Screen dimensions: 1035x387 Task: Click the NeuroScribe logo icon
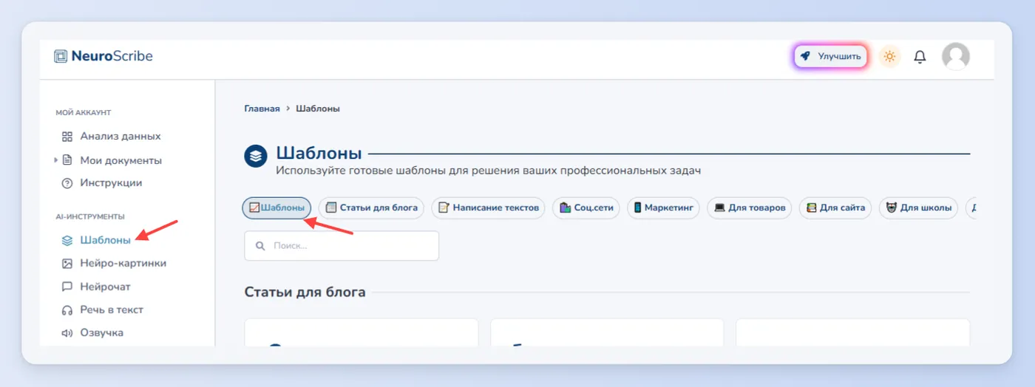61,56
